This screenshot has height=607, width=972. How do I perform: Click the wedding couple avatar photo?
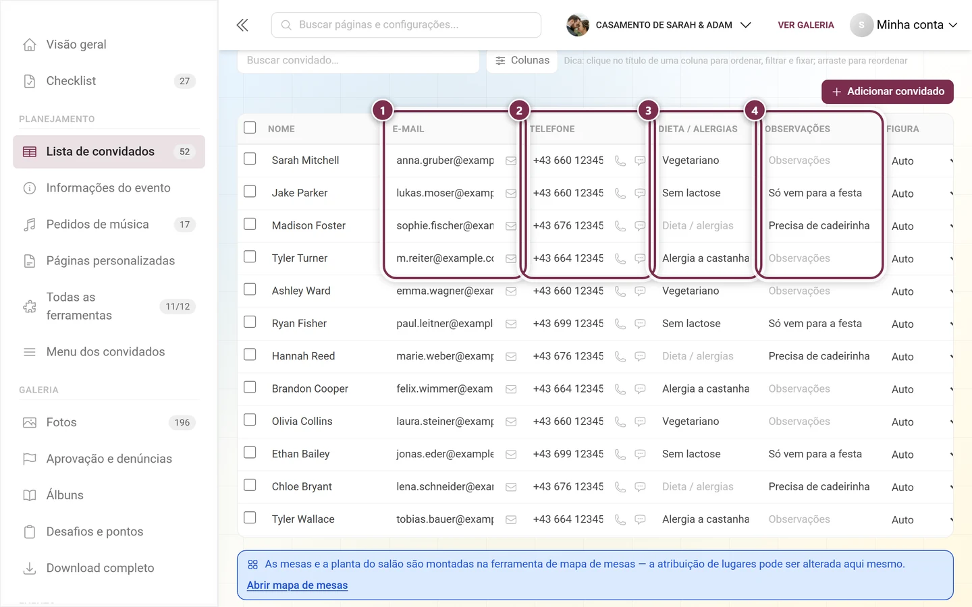tap(578, 25)
